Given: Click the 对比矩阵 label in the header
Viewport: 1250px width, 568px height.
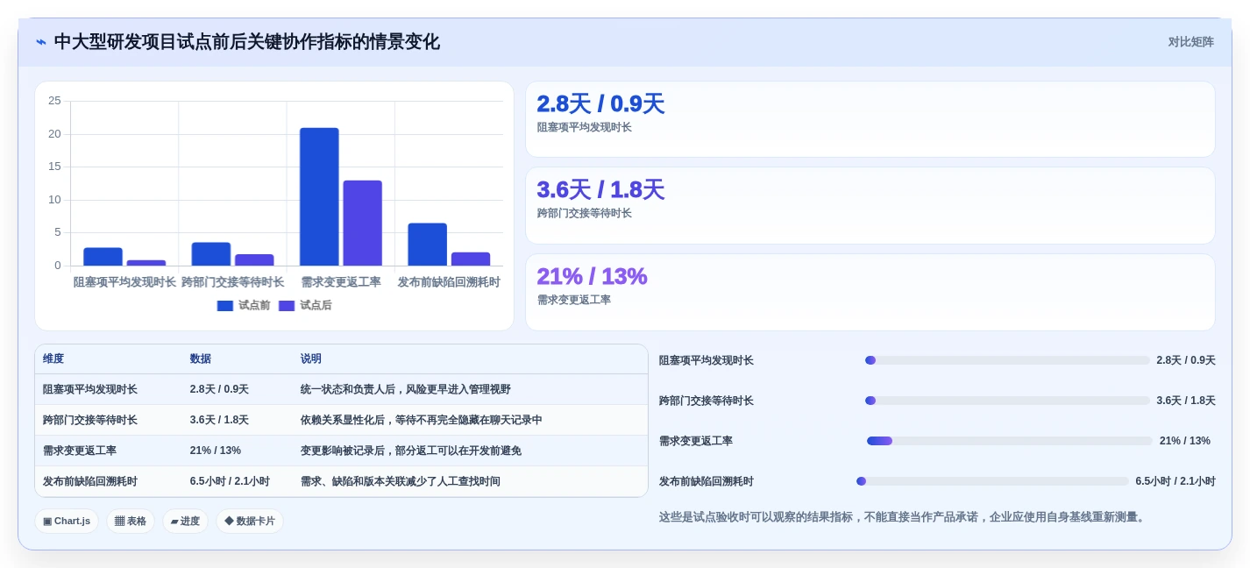Looking at the screenshot, I should pyautogui.click(x=1190, y=42).
